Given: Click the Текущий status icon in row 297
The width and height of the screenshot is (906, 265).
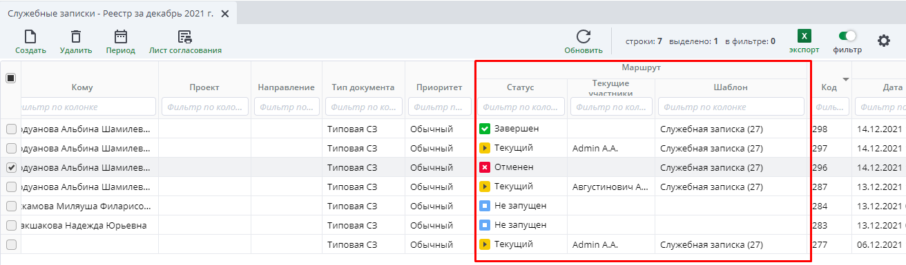Looking at the screenshot, I should point(485,148).
